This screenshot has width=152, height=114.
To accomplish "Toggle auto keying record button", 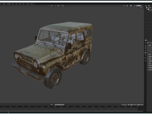I will tap(52, 105).
